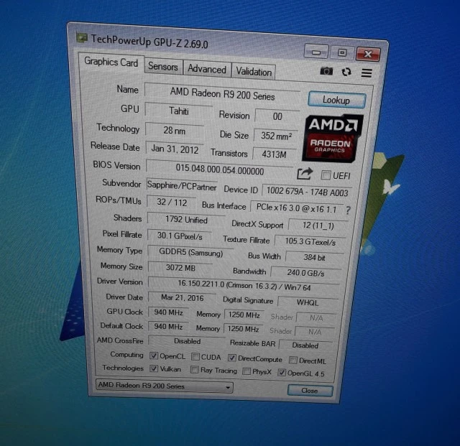Click the GPU-Z title bar app icon
Image resolution: width=460 pixels, height=446 pixels.
click(81, 37)
